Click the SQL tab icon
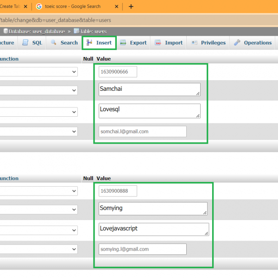The height and width of the screenshot is (278, 278). [x=26, y=43]
